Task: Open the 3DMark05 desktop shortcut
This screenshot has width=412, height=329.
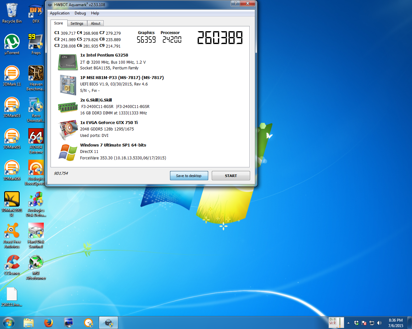Action: pos(12,139)
